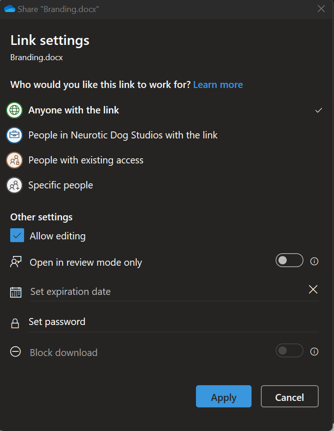This screenshot has width=334, height=431.
Task: Click the info icon beside Block download
Action: point(314,351)
